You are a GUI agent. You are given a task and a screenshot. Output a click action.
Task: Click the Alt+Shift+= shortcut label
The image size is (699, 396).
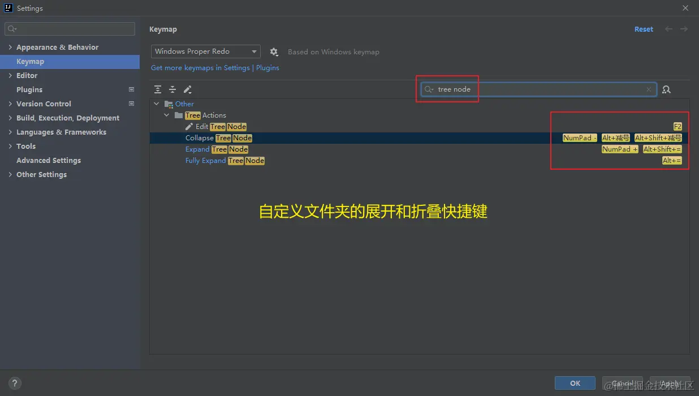(x=662, y=149)
